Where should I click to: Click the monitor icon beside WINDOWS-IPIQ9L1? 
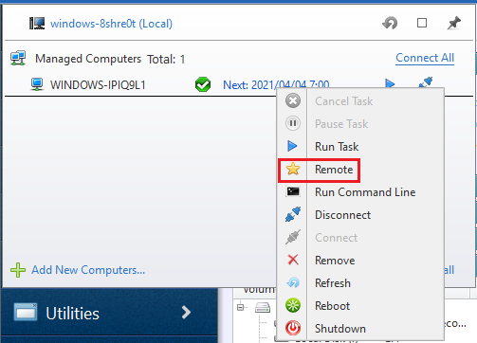[x=37, y=84]
